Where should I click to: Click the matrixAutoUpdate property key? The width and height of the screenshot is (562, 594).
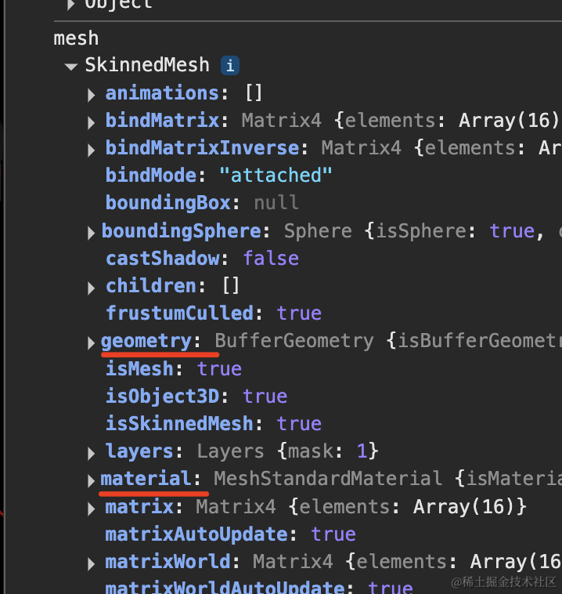(196, 534)
